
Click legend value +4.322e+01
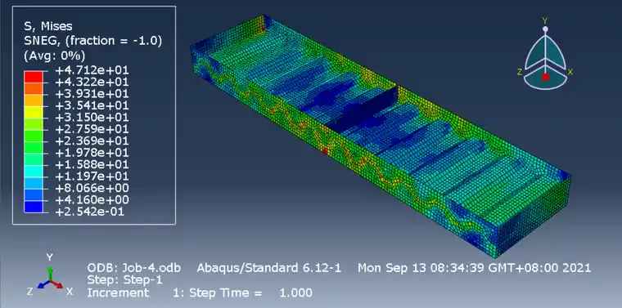[92, 83]
